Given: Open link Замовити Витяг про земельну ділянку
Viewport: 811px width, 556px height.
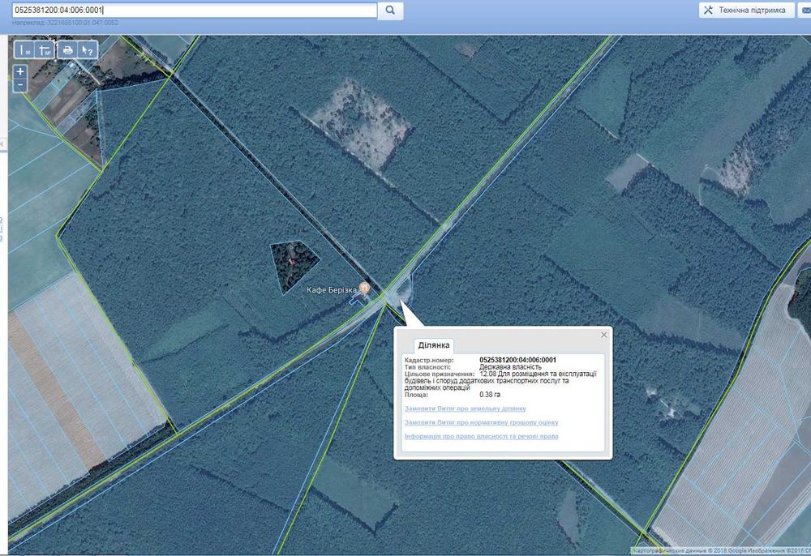Looking at the screenshot, I should coord(465,408).
